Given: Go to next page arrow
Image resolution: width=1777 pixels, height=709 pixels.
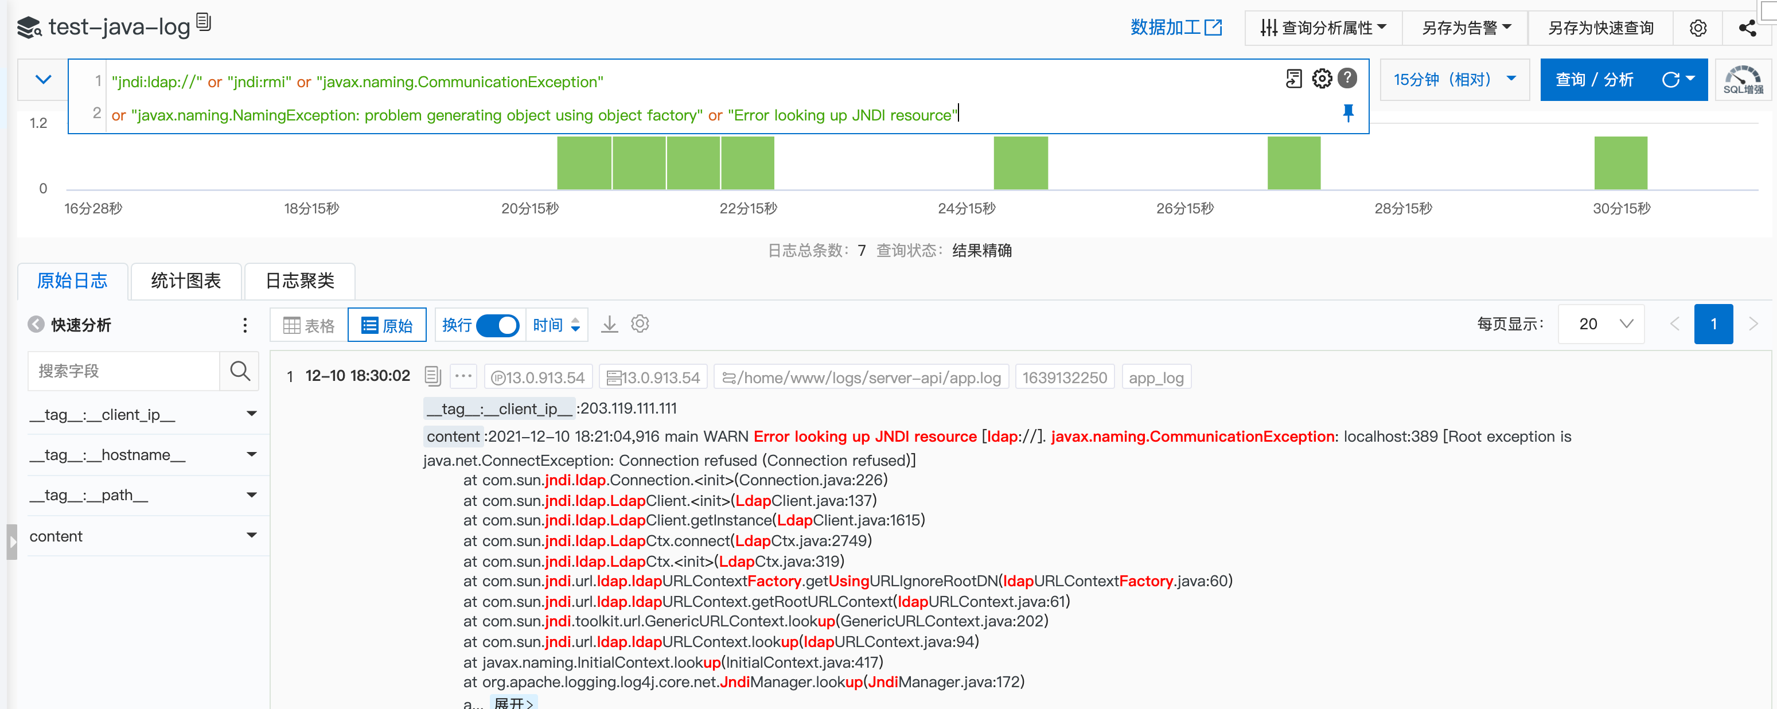Looking at the screenshot, I should pyautogui.click(x=1753, y=324).
